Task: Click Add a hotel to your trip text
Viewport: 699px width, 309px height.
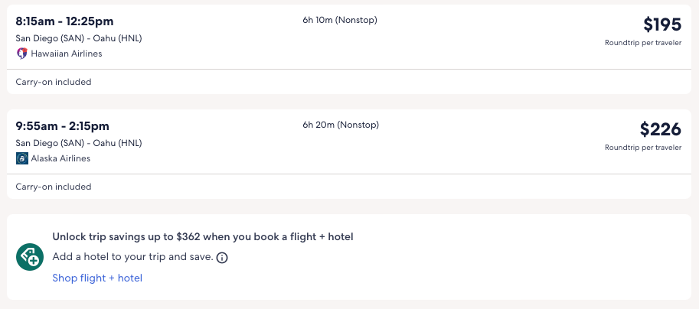Action: [132, 257]
